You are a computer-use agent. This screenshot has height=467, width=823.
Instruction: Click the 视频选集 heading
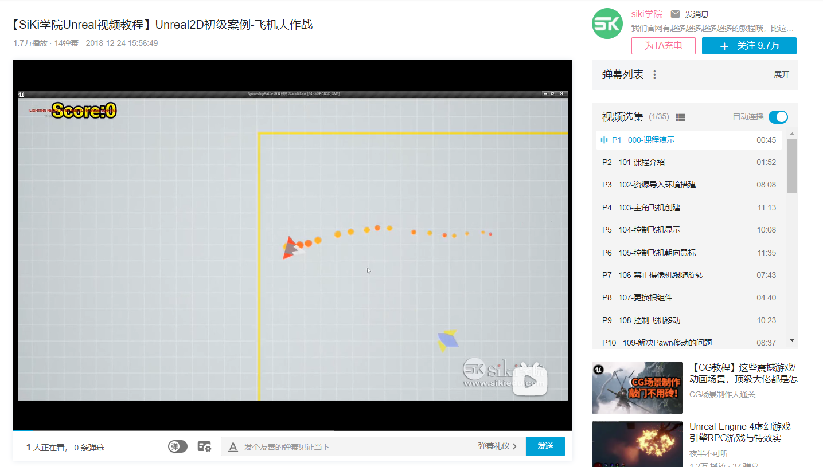coord(623,117)
